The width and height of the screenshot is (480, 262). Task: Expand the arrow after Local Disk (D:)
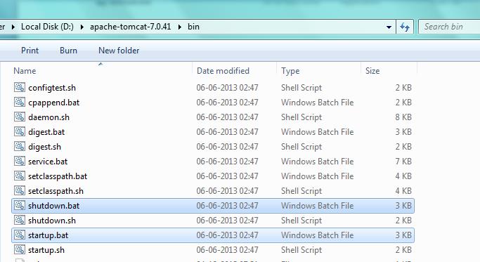[x=82, y=27]
